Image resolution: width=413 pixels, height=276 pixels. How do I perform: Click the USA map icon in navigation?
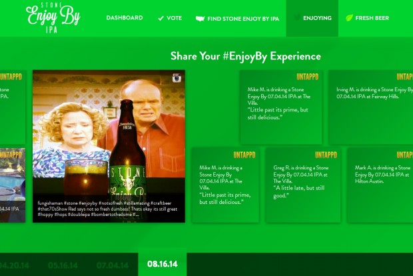point(201,19)
